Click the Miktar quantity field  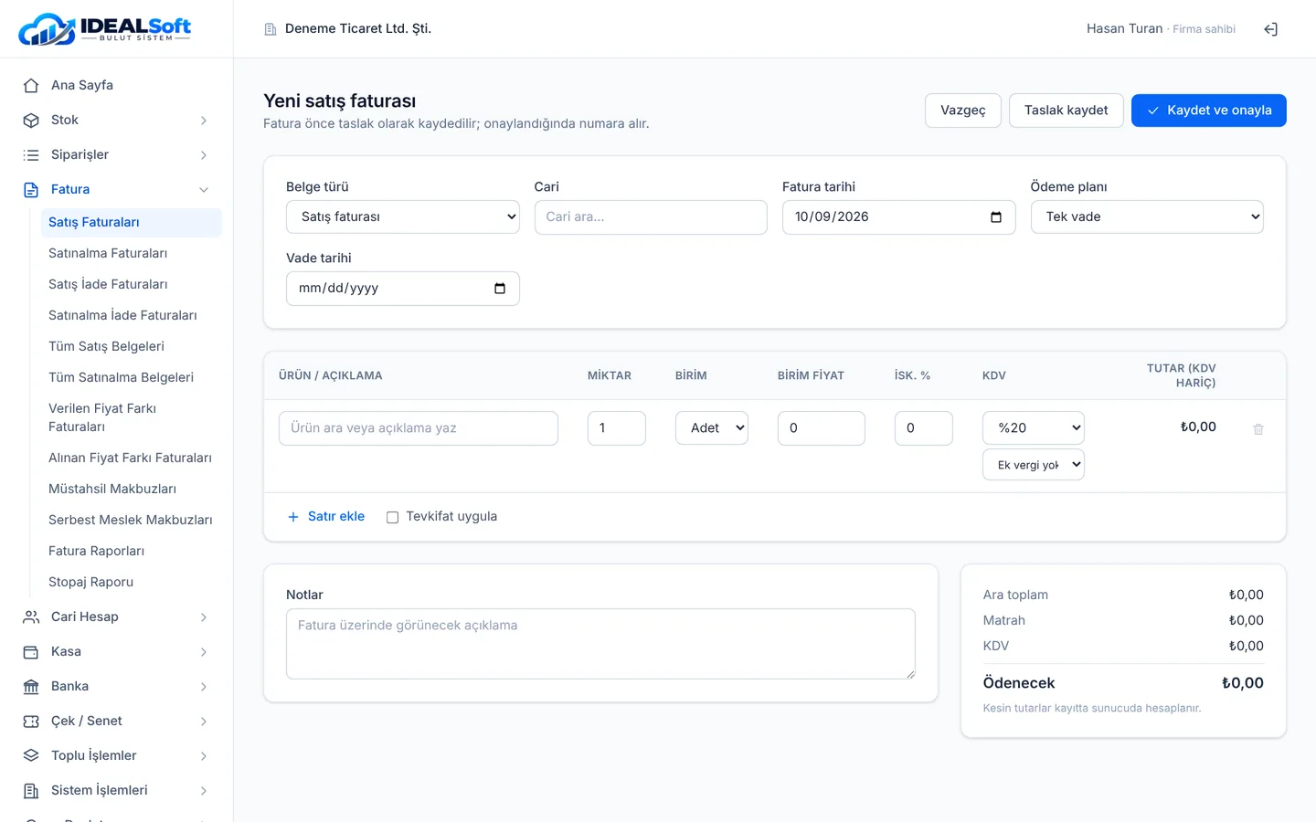(x=617, y=428)
